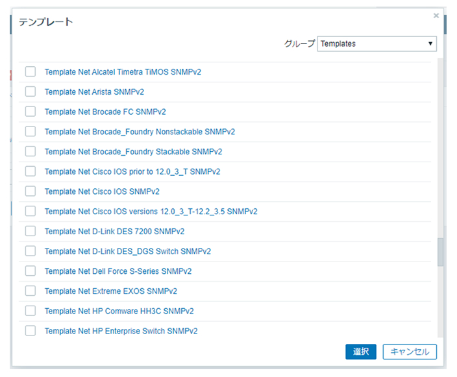The height and width of the screenshot is (377, 457).
Task: Open Template Net Alcatel Timetra TiMOS SNMPv2 link
Action: click(123, 72)
